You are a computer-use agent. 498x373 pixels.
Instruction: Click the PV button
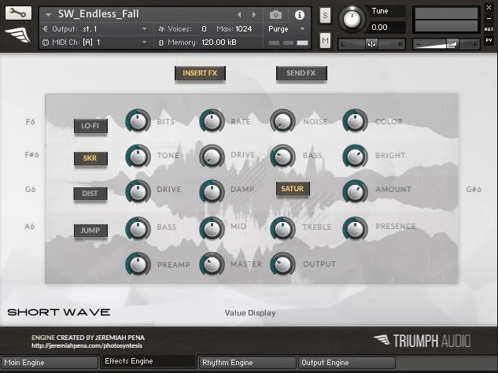pos(489,40)
